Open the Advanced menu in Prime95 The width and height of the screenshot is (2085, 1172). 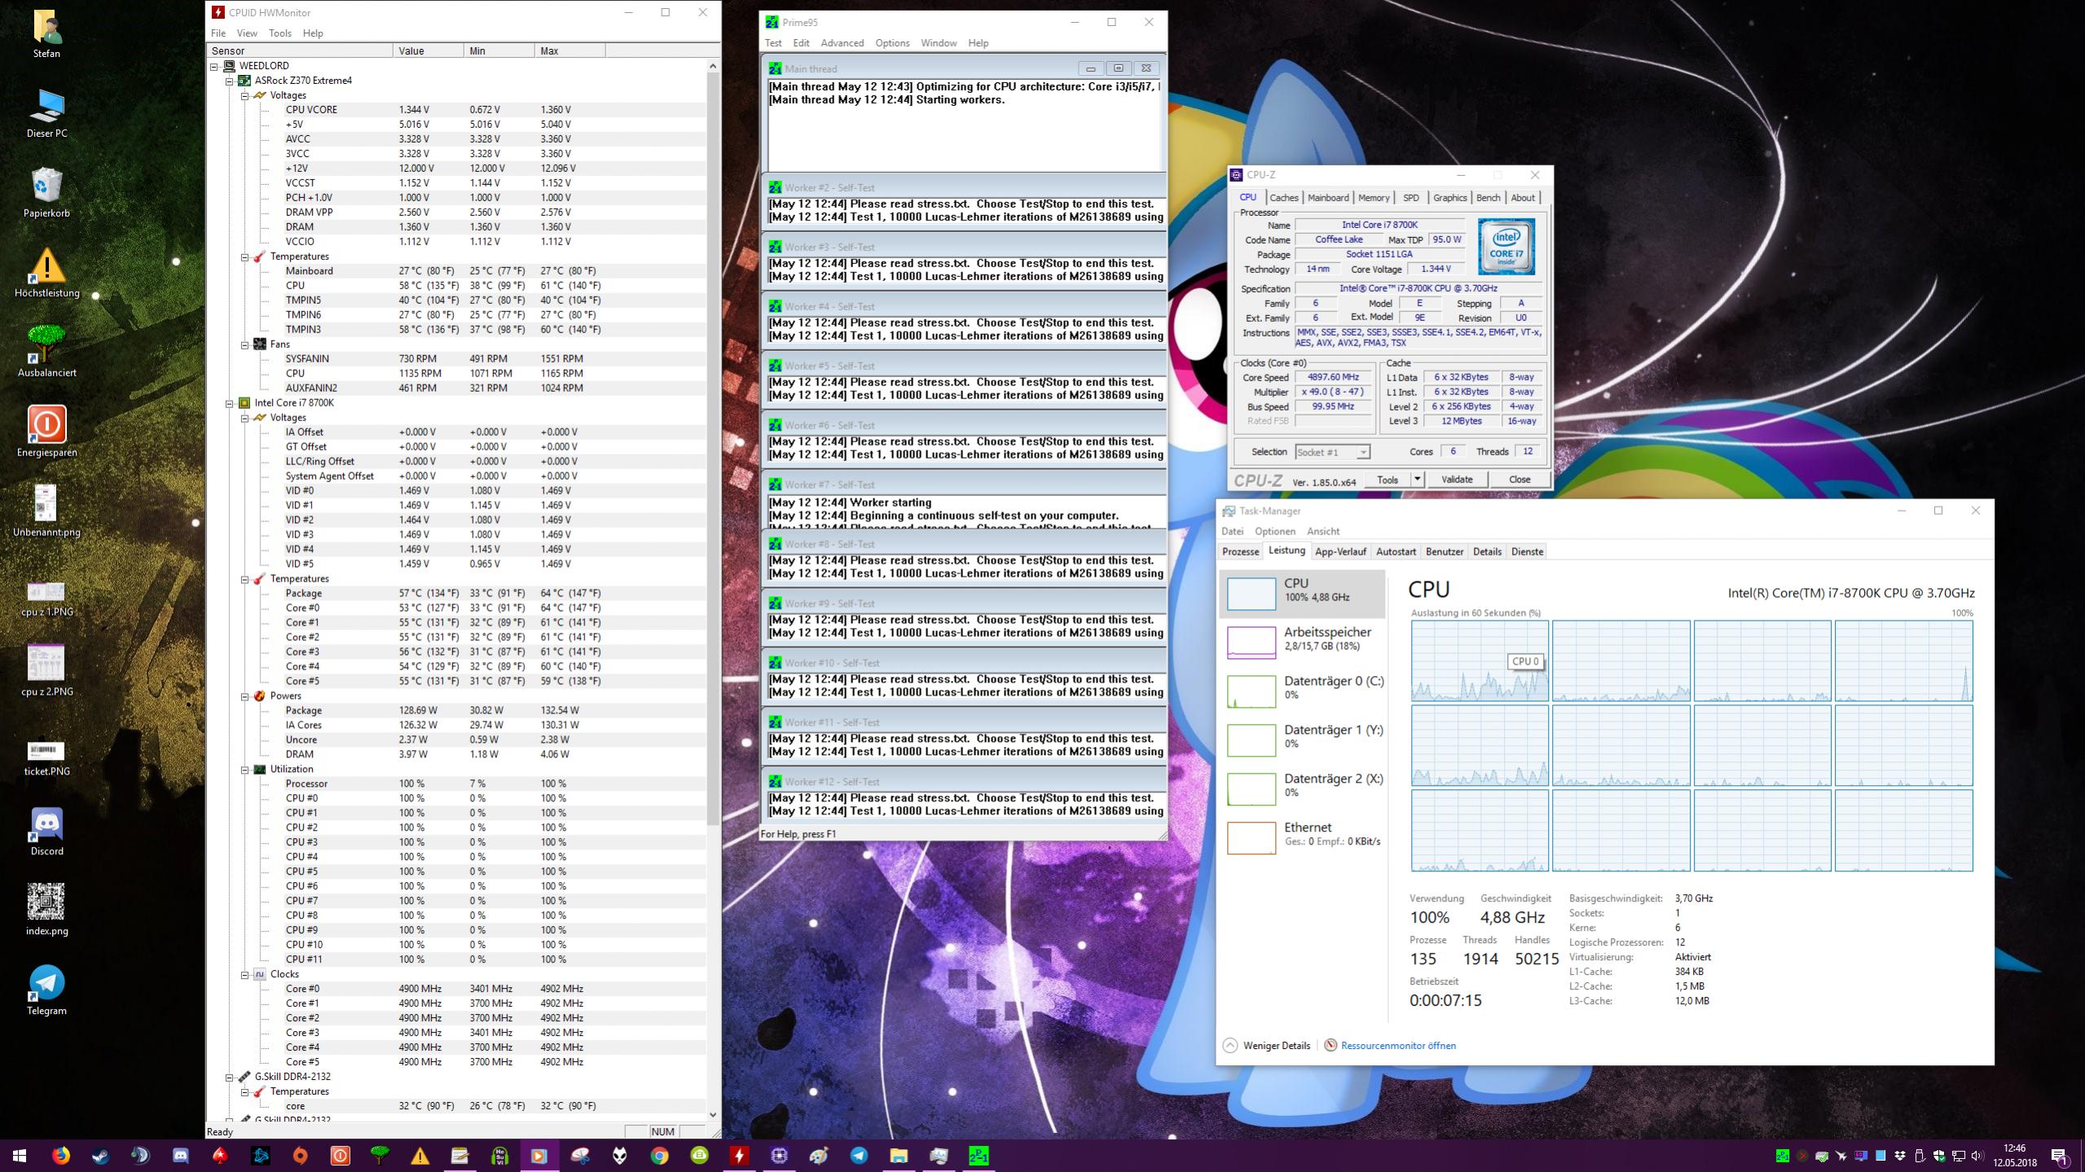pos(842,43)
